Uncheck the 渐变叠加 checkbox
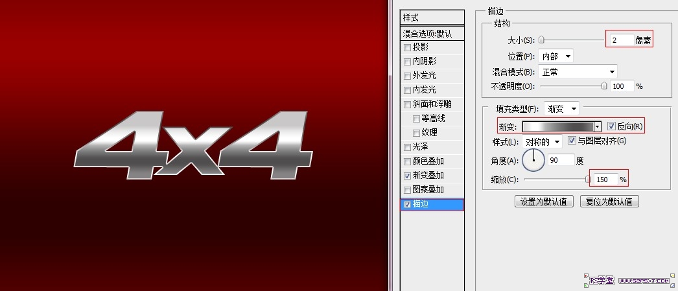Image resolution: width=678 pixels, height=291 pixels. coord(407,176)
